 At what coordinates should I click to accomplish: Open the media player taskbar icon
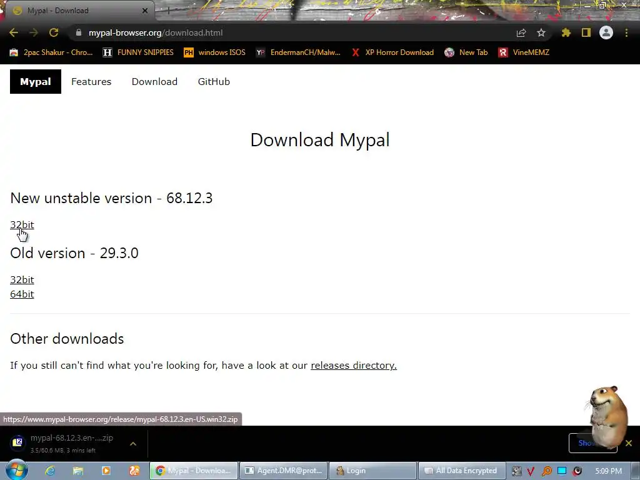(x=106, y=471)
